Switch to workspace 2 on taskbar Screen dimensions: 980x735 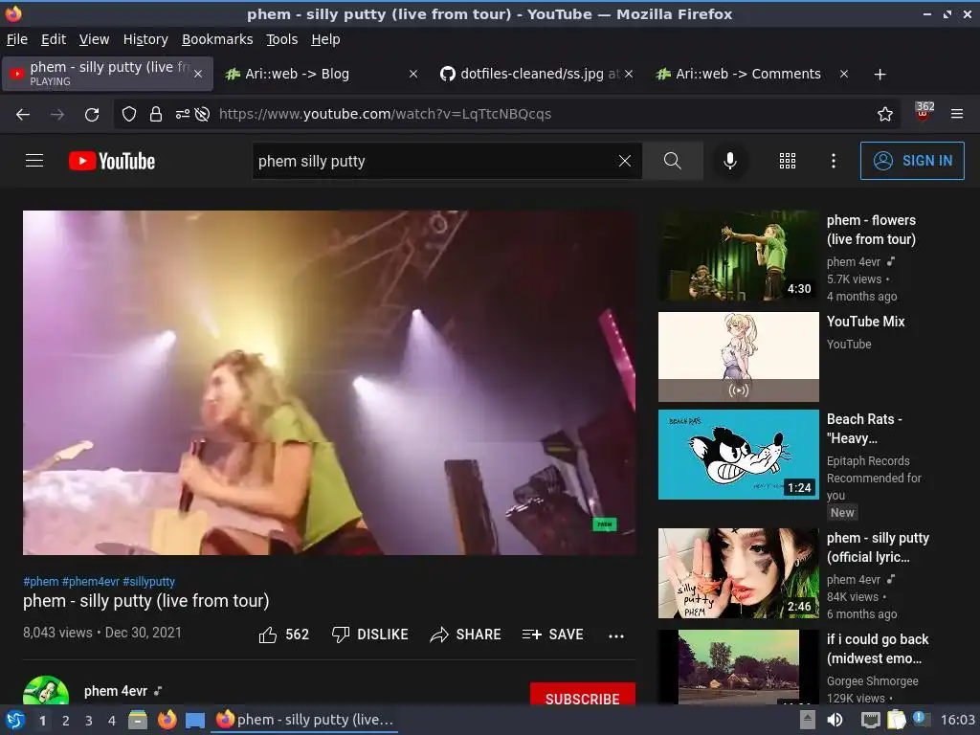pyautogui.click(x=66, y=721)
